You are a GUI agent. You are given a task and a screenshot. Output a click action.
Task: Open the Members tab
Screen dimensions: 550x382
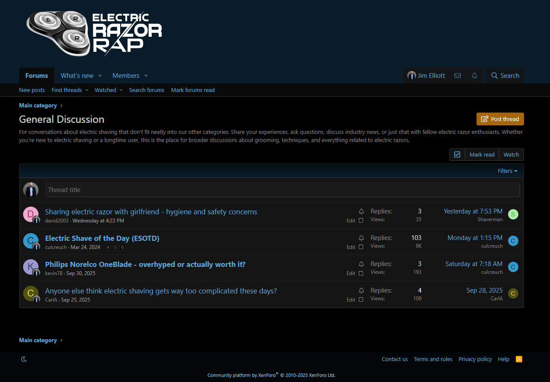(126, 76)
